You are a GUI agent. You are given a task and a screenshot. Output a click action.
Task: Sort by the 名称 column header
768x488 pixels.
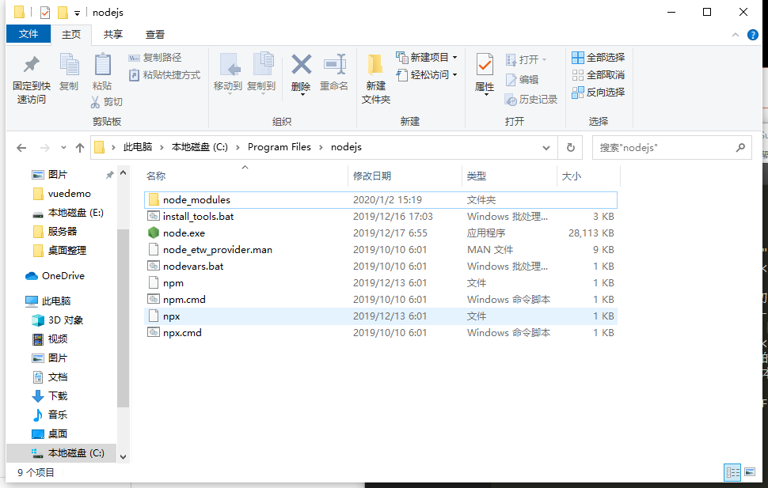[x=246, y=176]
